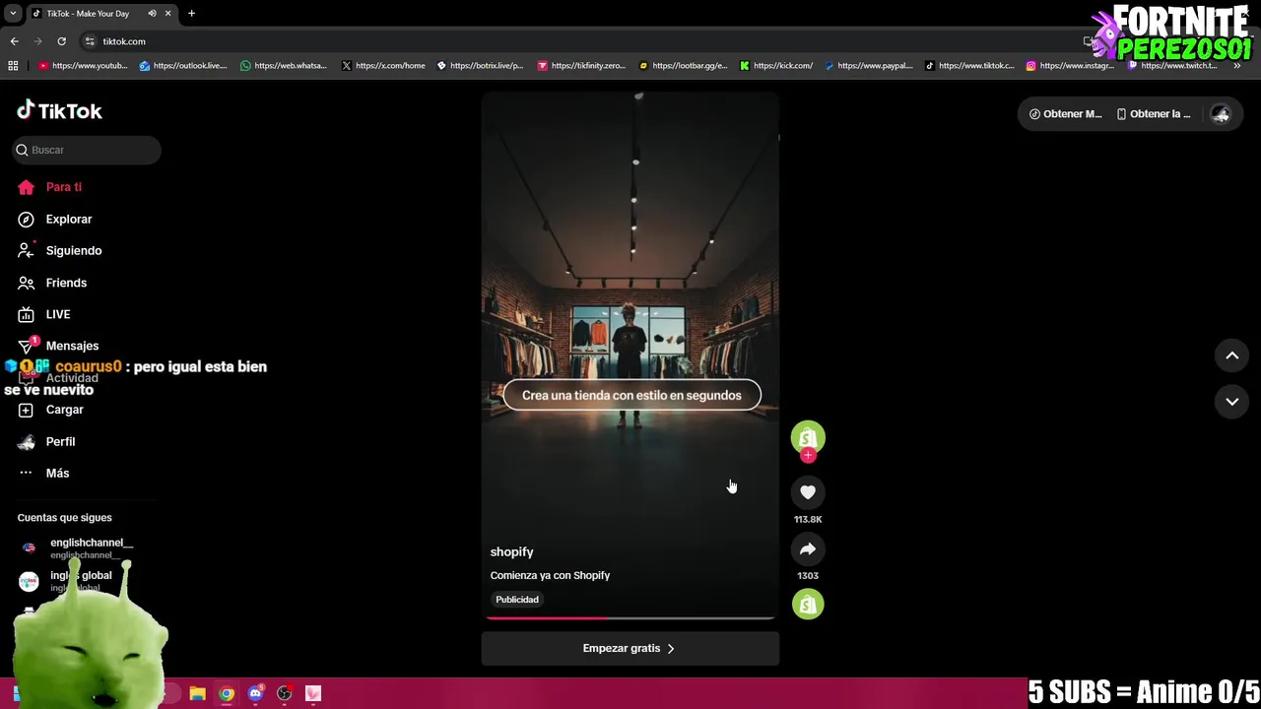
Task: Click the Chrome icon in the taskbar
Action: tap(227, 694)
